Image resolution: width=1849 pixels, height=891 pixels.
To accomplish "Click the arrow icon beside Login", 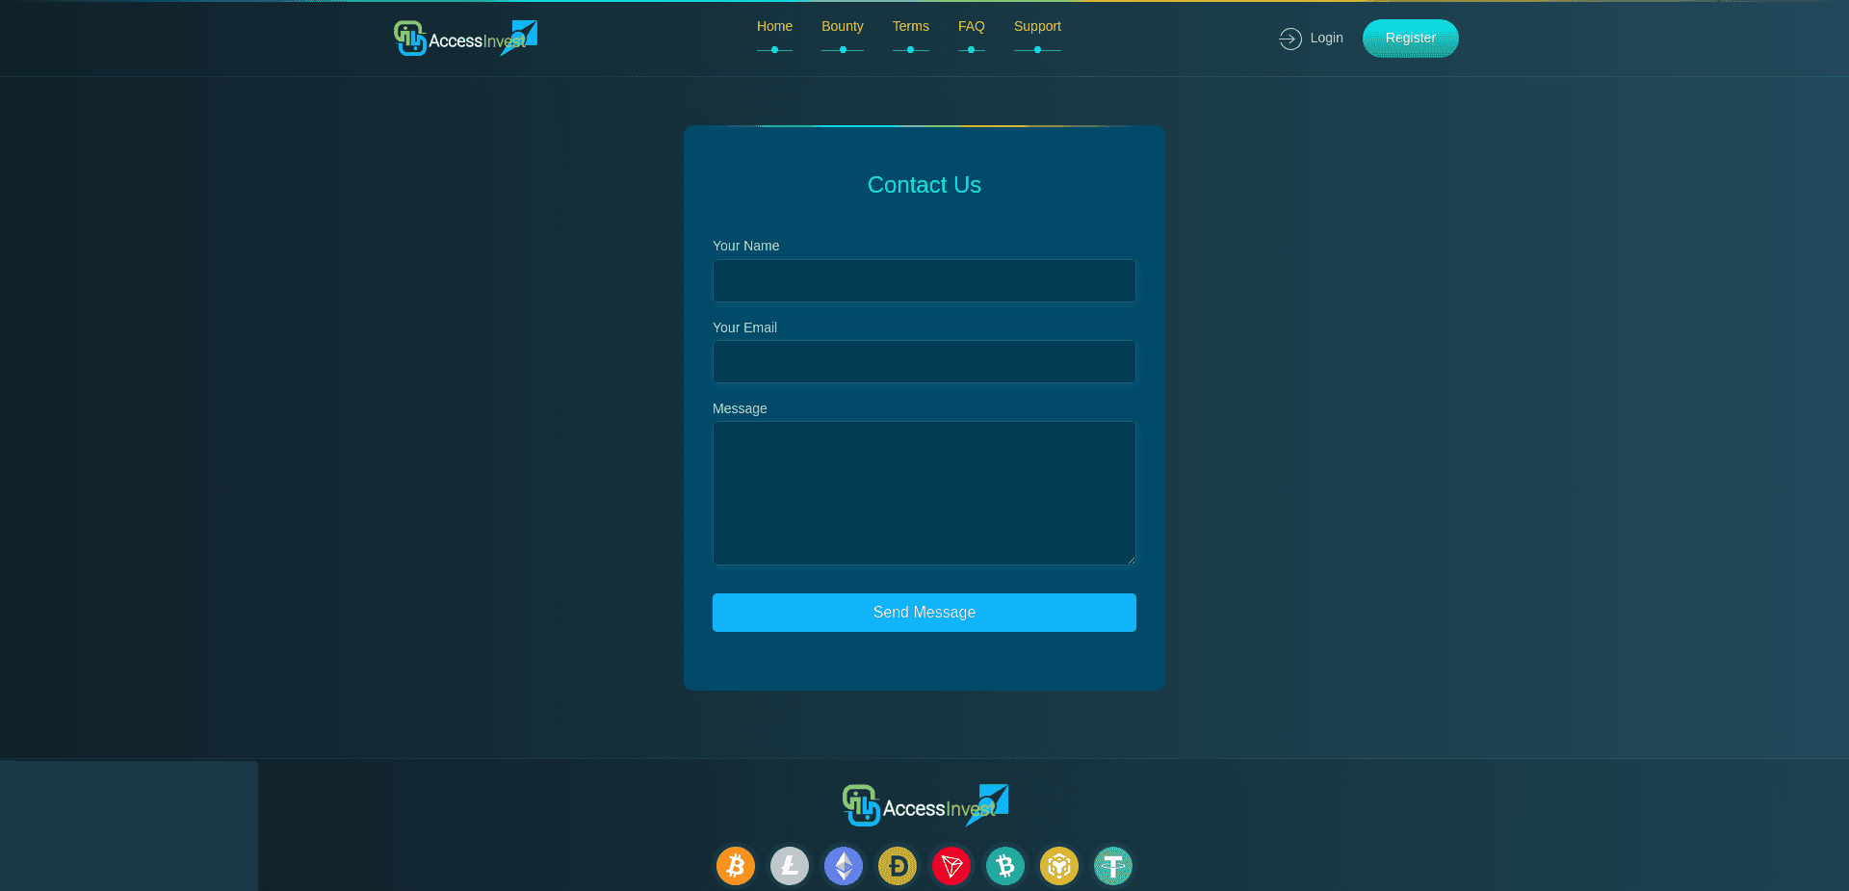I will [1289, 39].
